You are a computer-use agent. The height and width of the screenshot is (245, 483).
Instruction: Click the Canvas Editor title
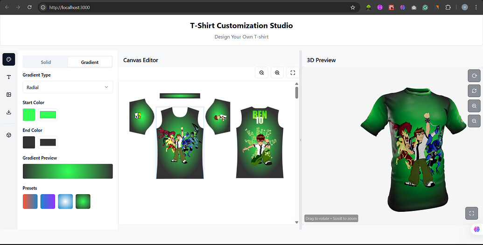pyautogui.click(x=141, y=60)
